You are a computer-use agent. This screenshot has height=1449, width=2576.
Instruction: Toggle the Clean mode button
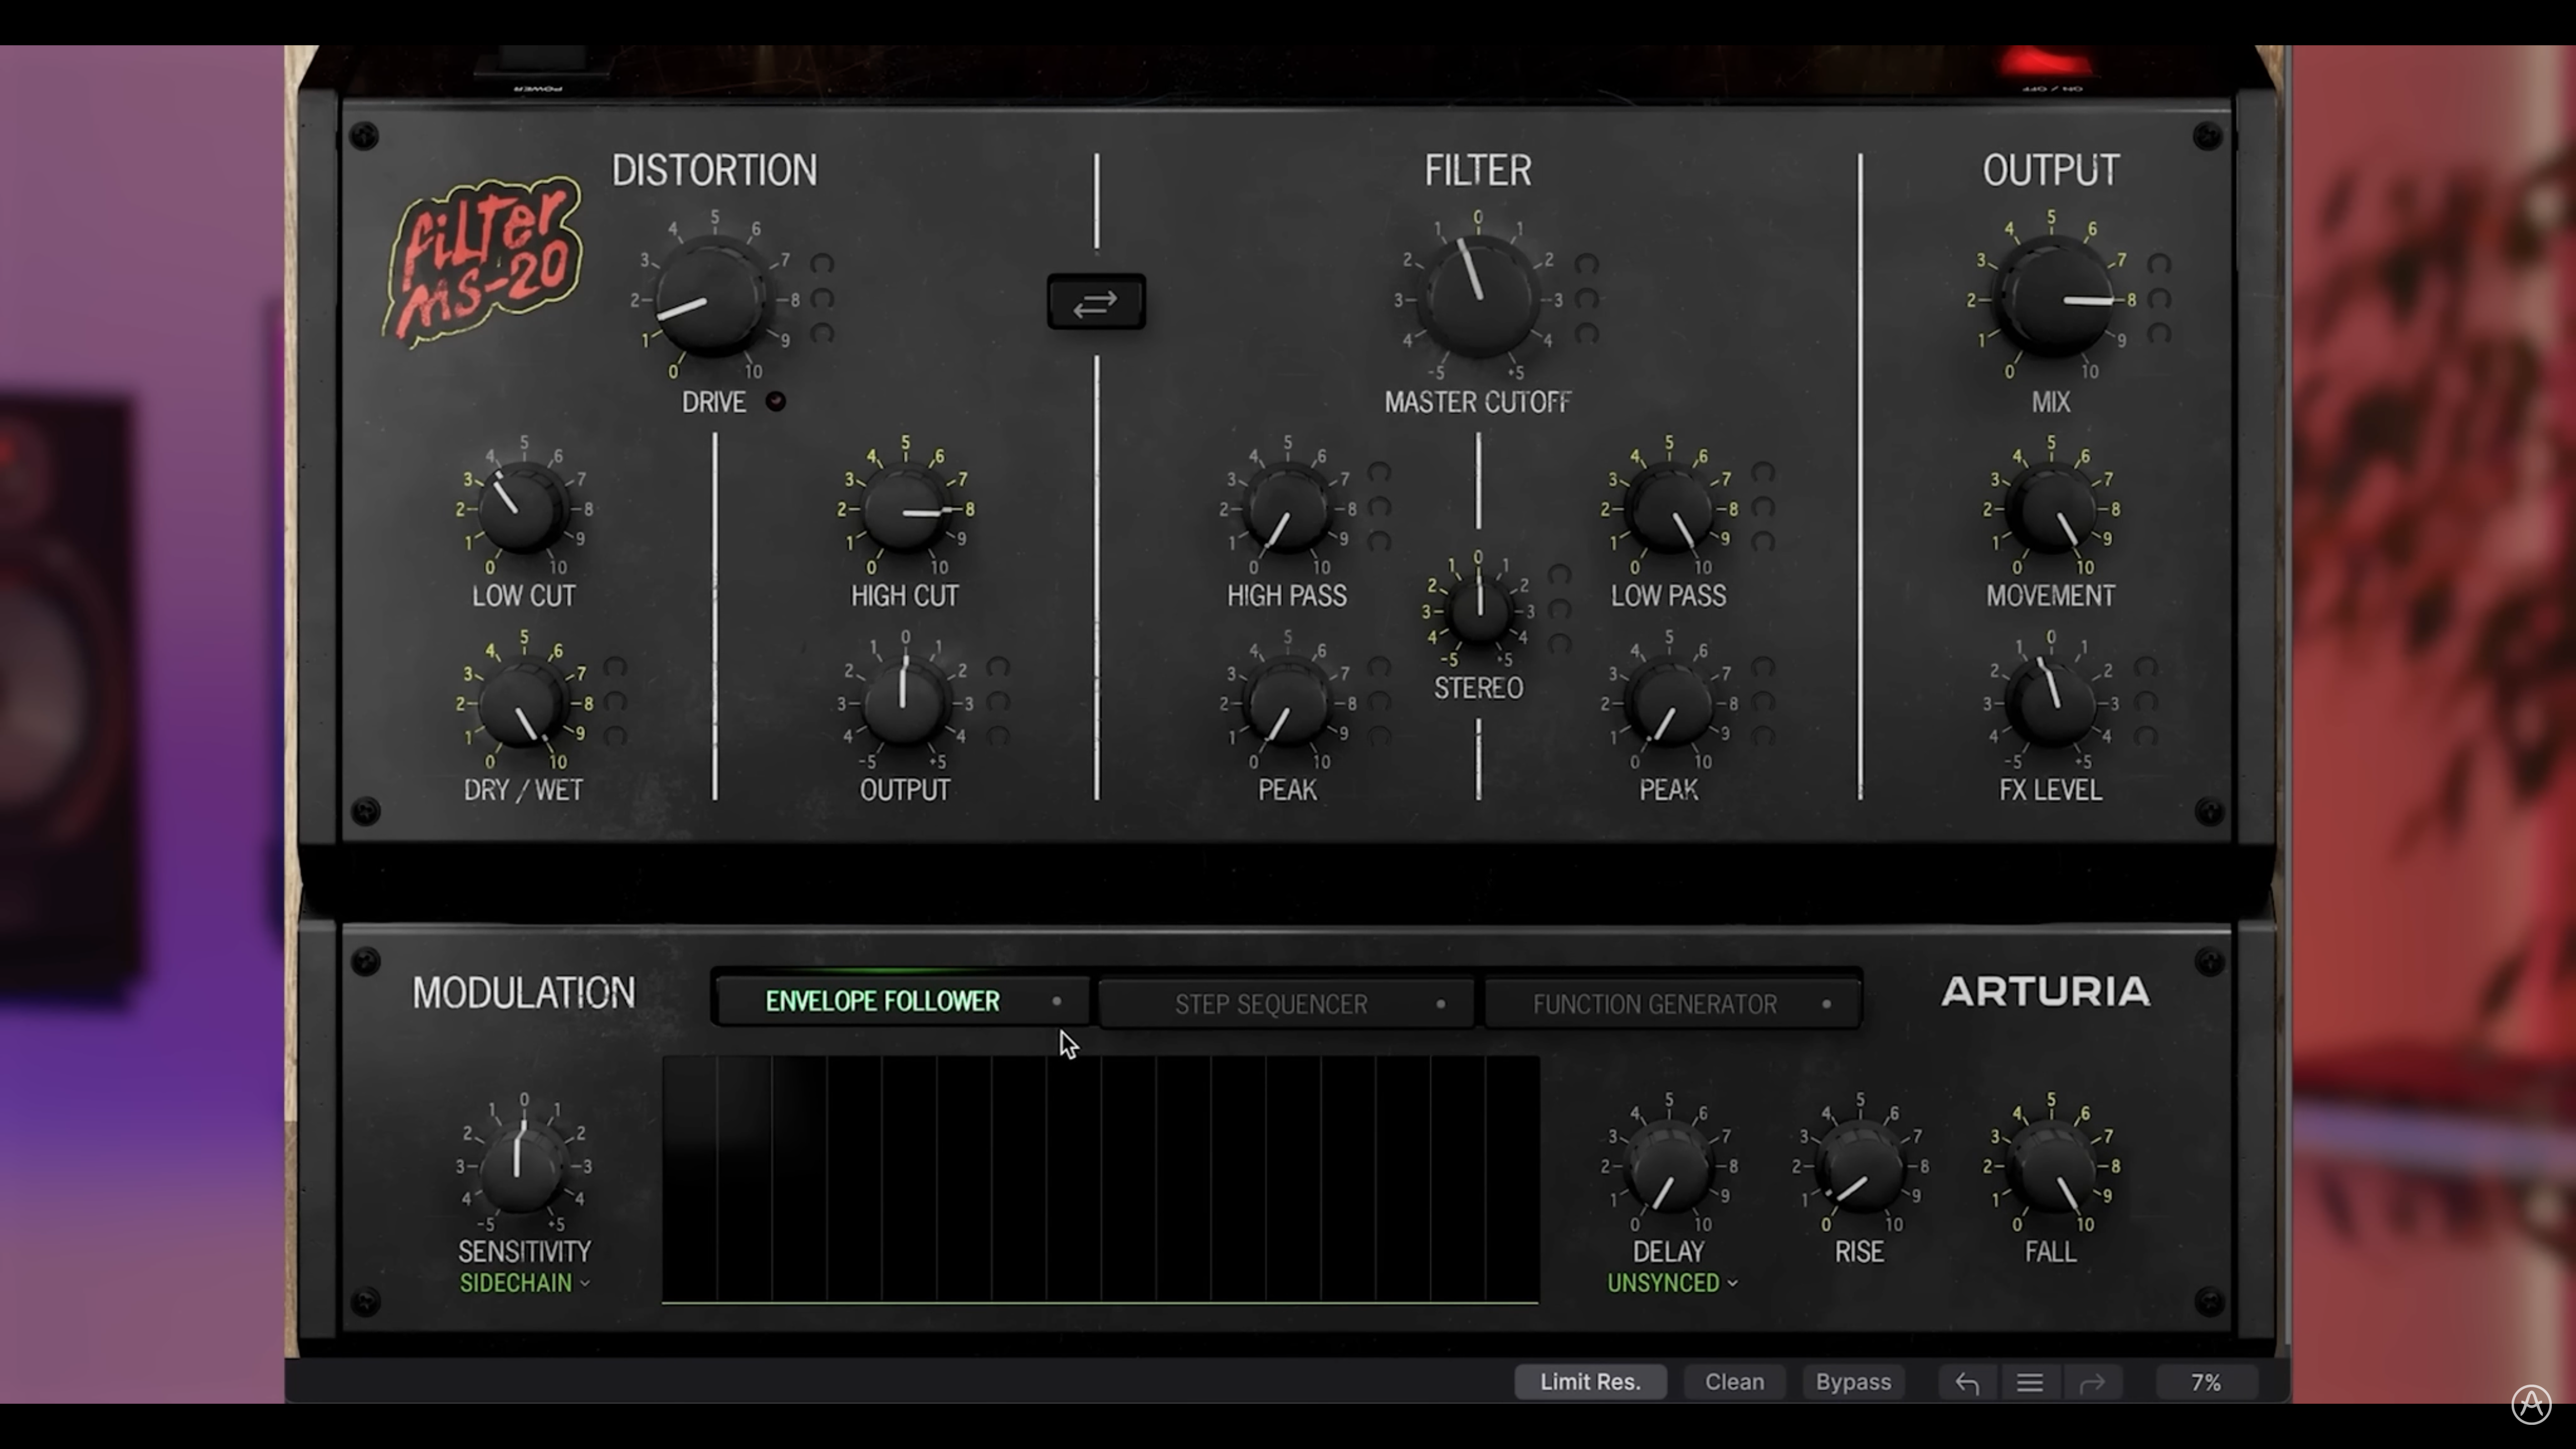1734,1382
